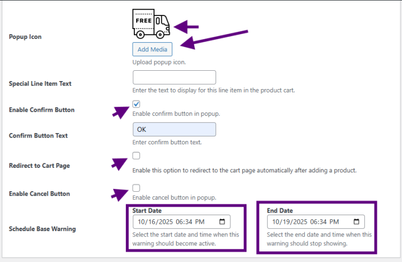Click the Start Date date-time input

(x=174, y=221)
